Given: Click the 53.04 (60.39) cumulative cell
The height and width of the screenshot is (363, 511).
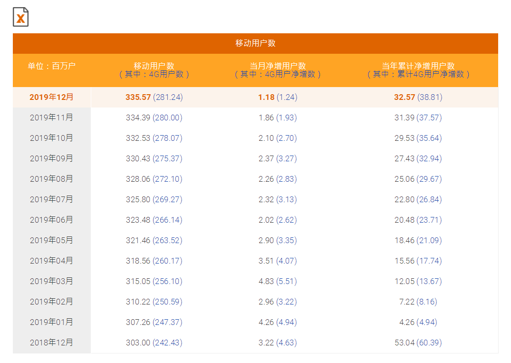Looking at the screenshot, I should click(418, 343).
